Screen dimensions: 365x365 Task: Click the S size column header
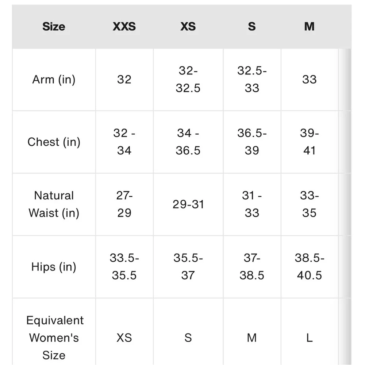click(252, 27)
